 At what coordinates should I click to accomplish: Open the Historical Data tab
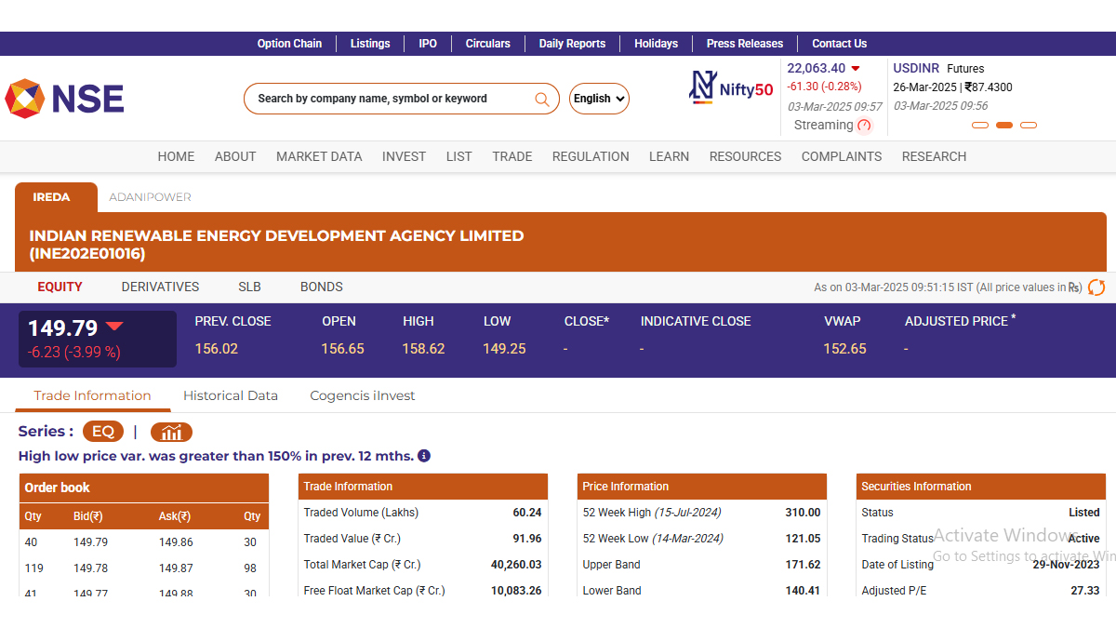231,395
